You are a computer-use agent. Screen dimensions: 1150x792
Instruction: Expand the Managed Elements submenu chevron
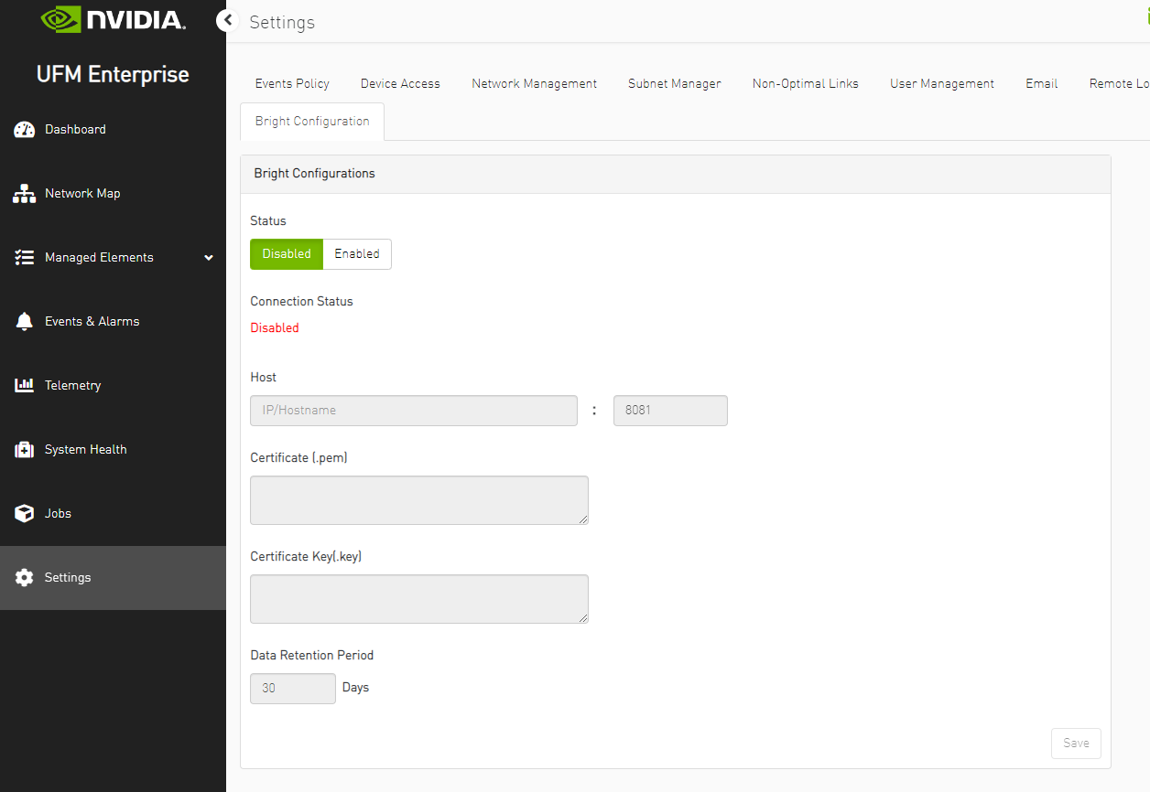pyautogui.click(x=208, y=258)
